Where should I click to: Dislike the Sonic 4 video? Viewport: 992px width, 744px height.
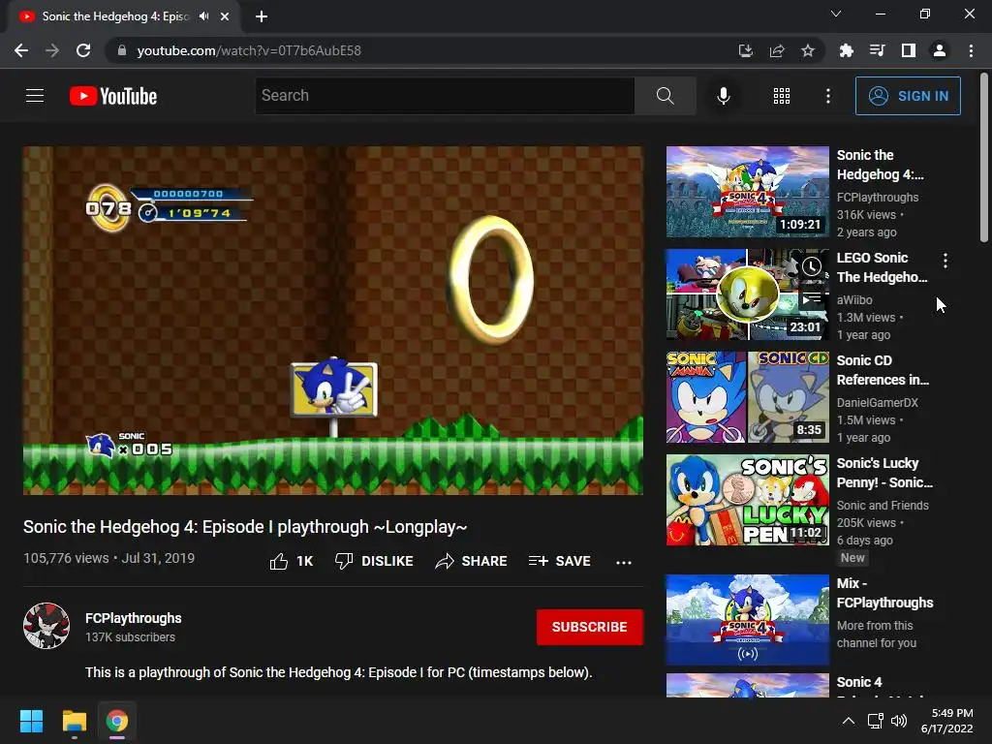374,561
